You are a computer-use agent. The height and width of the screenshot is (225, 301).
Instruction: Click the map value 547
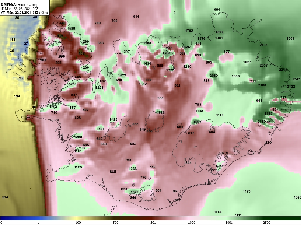[x=74, y=95]
